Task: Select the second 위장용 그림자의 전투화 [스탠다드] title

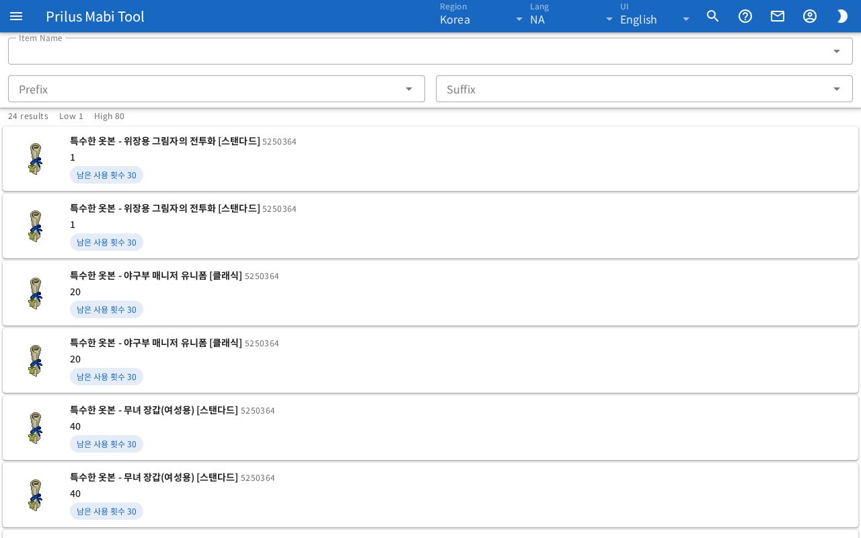Action: pyautogui.click(x=165, y=208)
